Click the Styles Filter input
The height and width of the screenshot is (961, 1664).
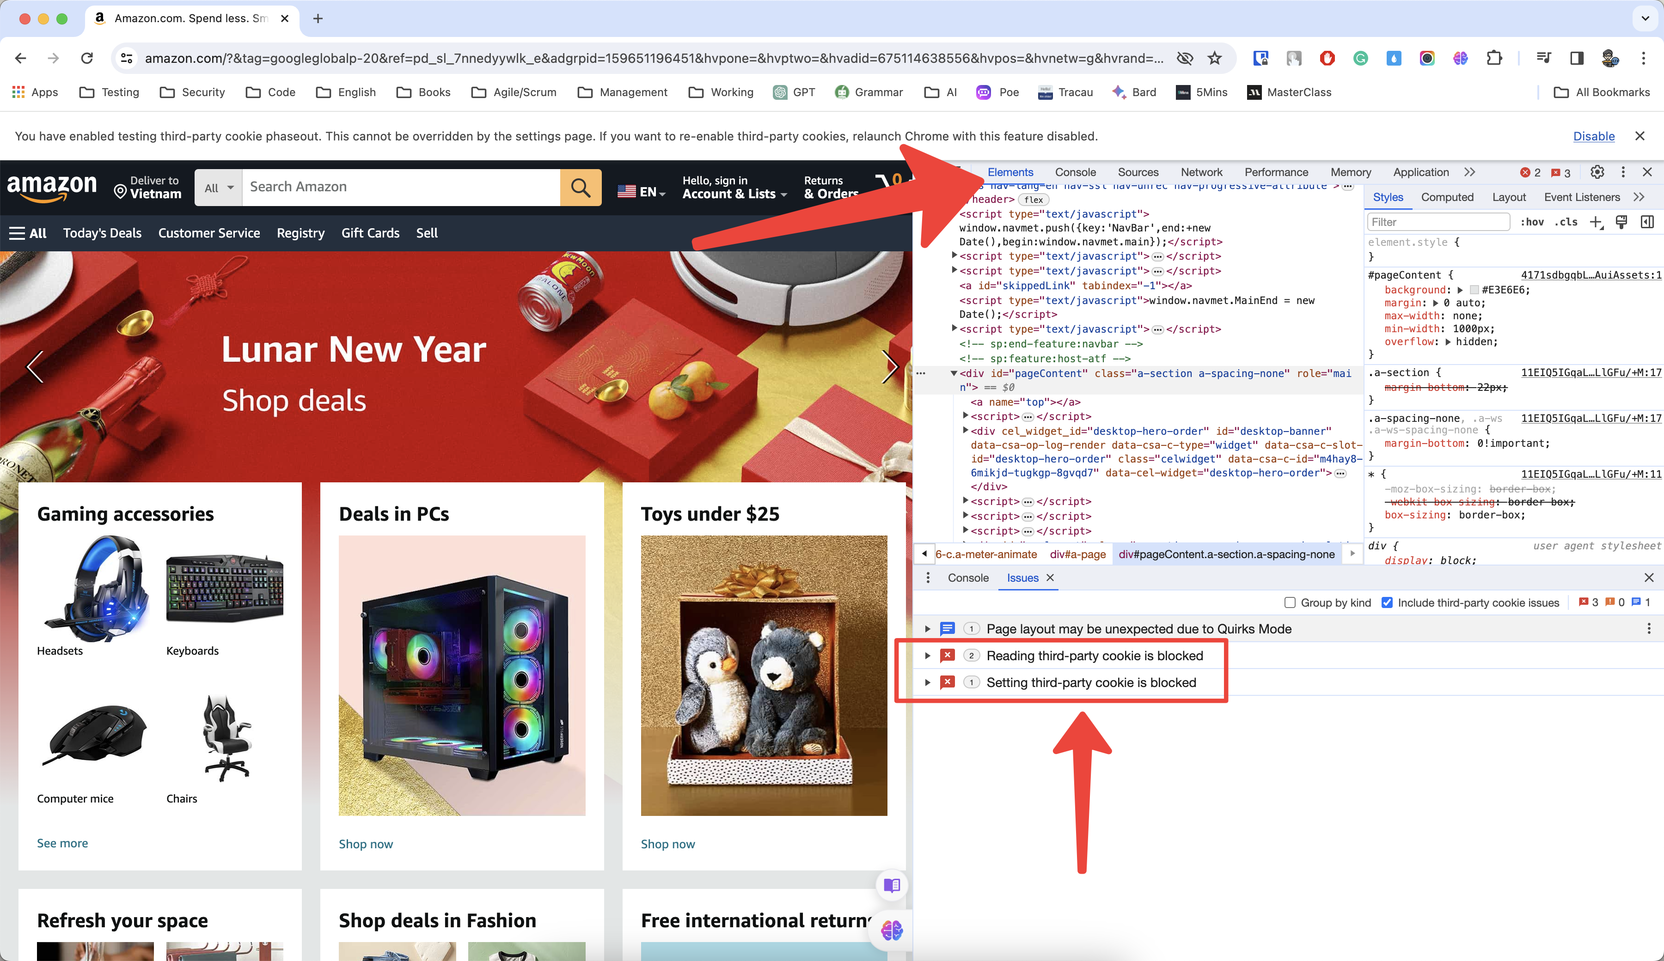[x=1438, y=222]
